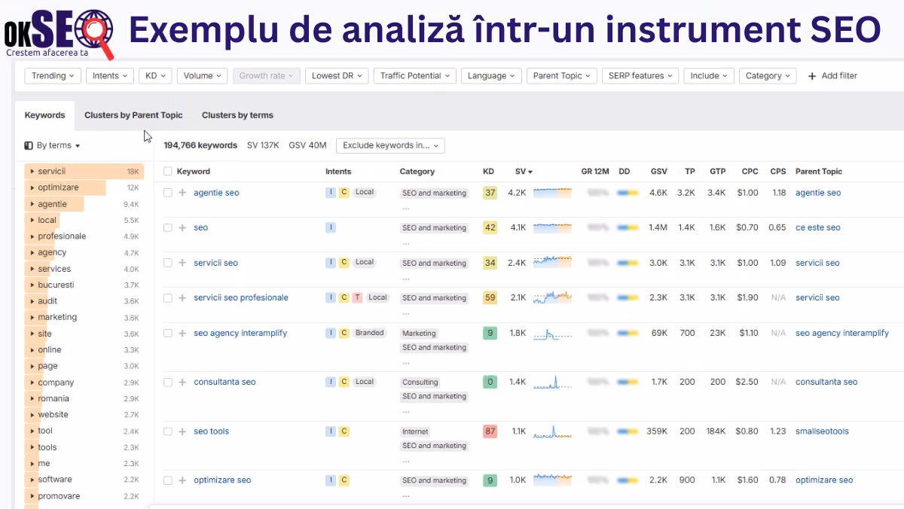The width and height of the screenshot is (904, 509).
Task: Click KD score 0 badge for consultanta seo
Action: pos(490,382)
